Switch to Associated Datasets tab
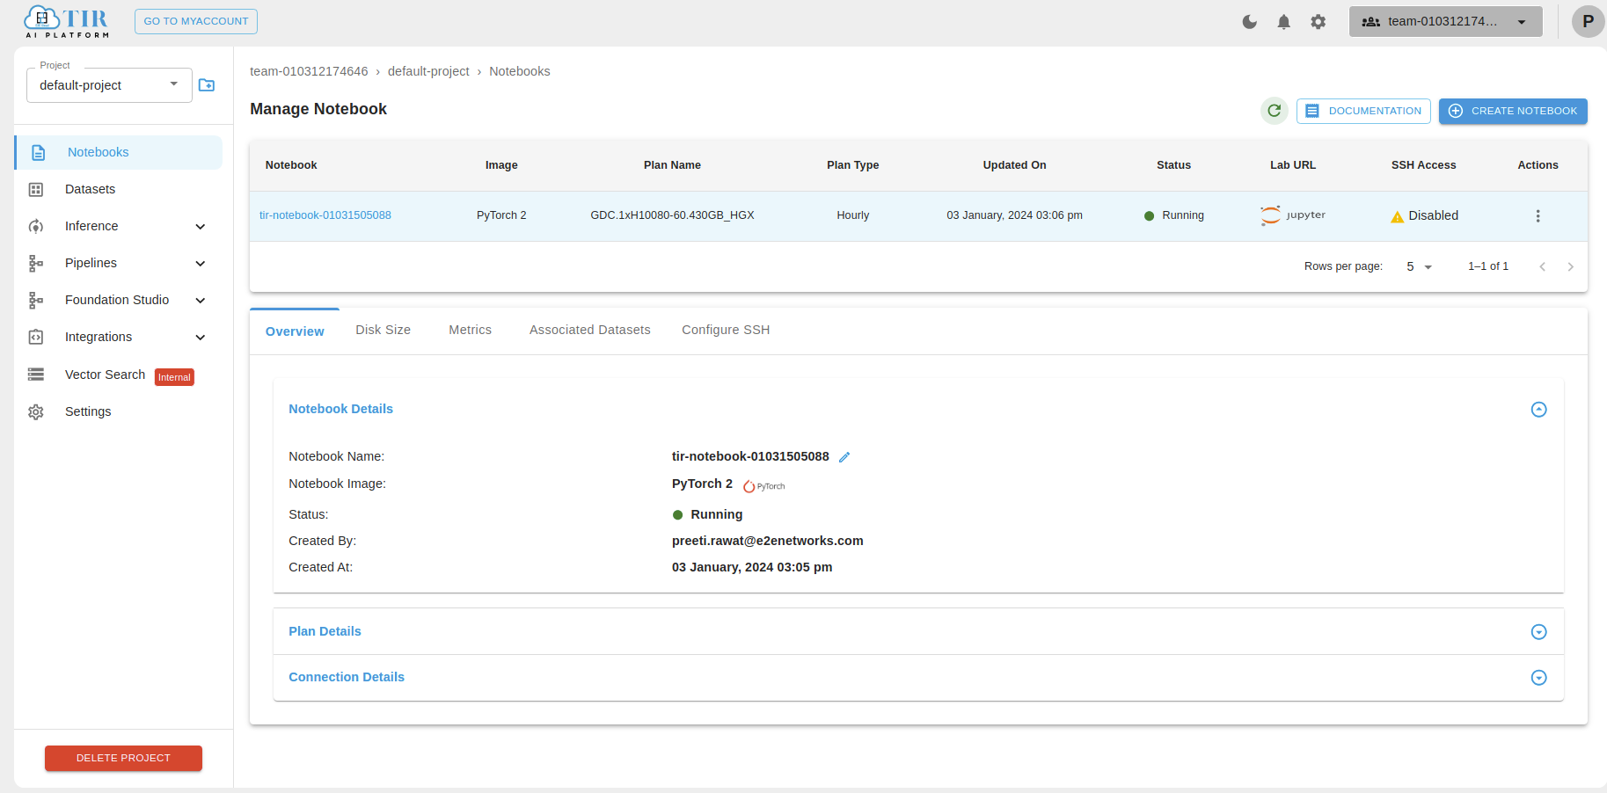 coord(590,330)
